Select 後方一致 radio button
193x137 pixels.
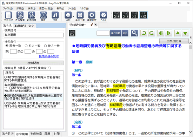(x=45, y=46)
